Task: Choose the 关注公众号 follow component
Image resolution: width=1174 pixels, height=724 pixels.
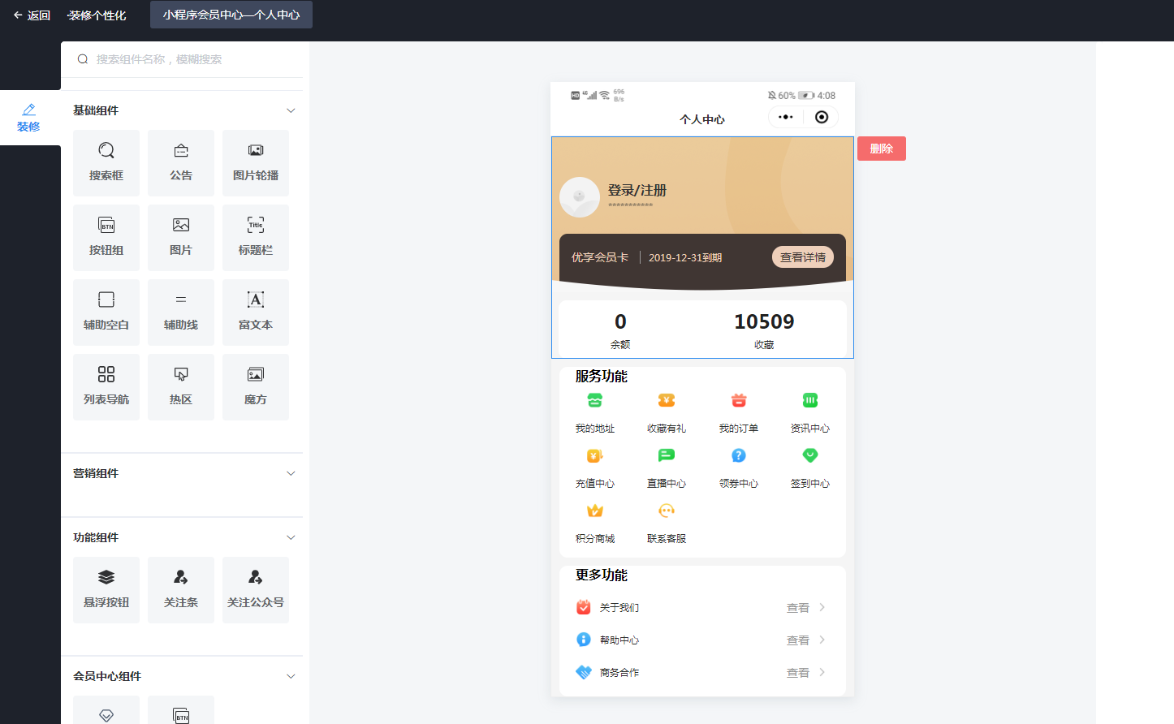Action: [255, 590]
